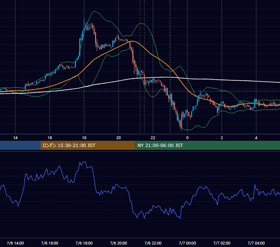Screen dimensions: 280x247
Task: Click the indicator line's peak near 18:00
Action: click(x=86, y=162)
